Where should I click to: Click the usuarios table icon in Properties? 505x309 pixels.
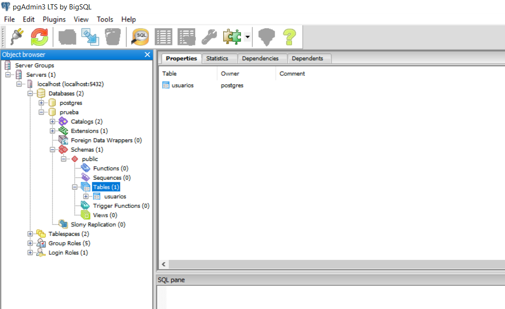click(166, 85)
